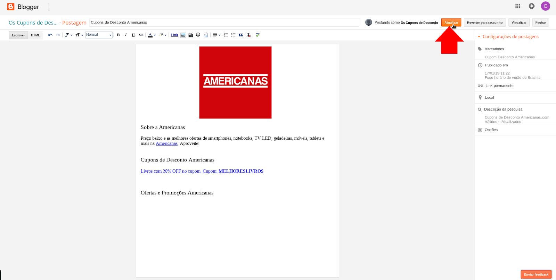Run the spell check

257,35
